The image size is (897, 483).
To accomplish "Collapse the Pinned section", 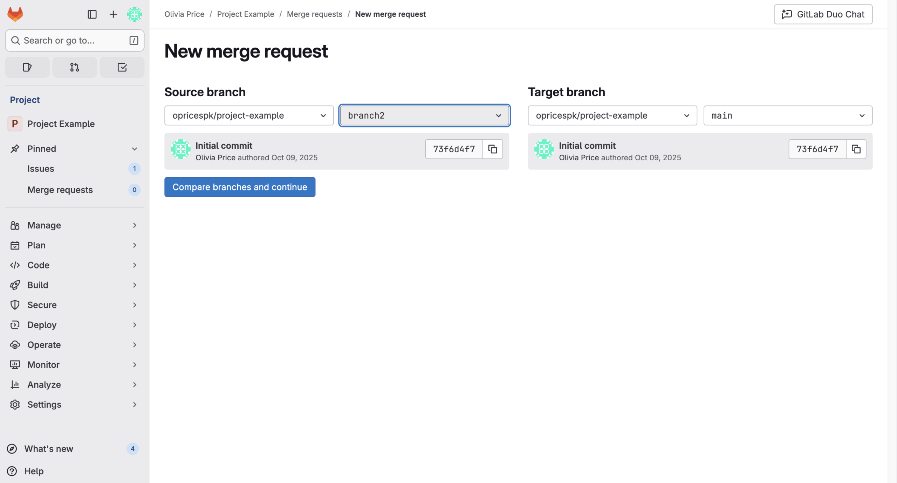I will (x=134, y=149).
